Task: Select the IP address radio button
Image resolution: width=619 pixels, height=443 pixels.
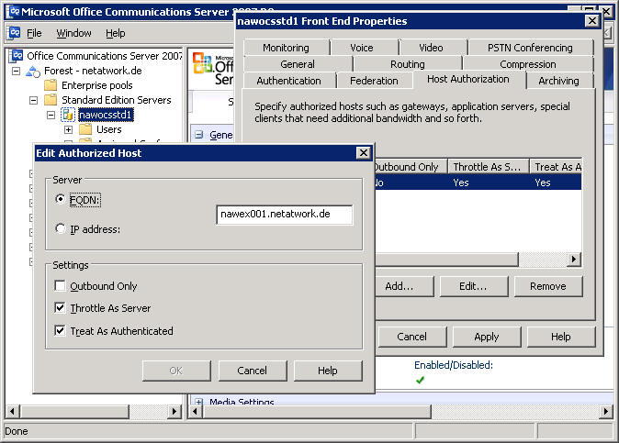Action: [60, 228]
